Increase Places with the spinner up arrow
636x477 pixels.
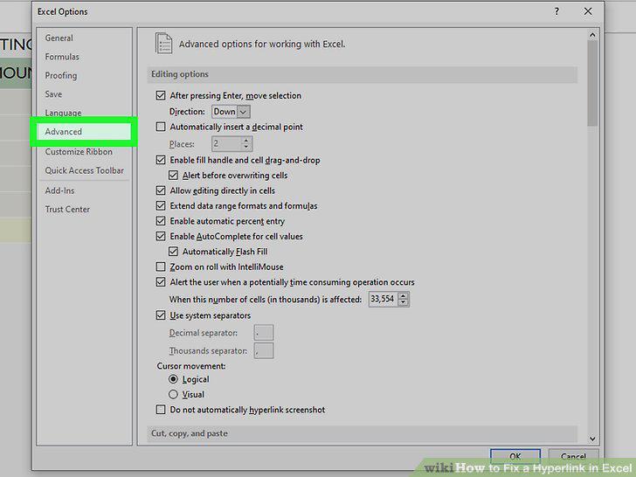(246, 141)
